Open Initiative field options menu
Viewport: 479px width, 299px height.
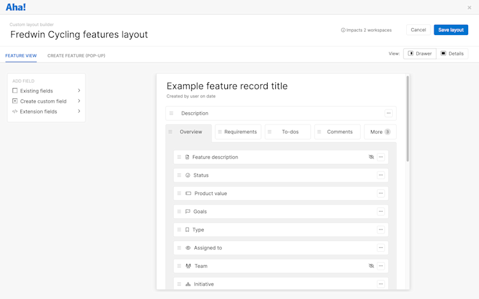pos(381,284)
